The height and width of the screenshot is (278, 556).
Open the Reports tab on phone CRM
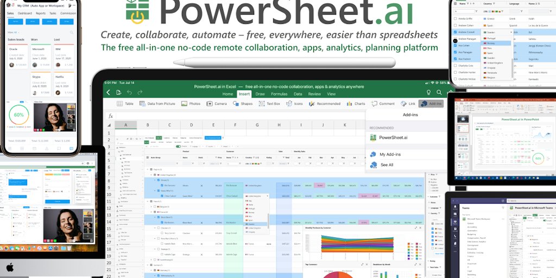click(41, 13)
